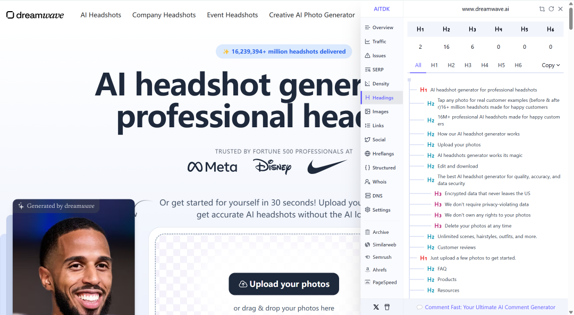
Task: Click the dreamwave logo
Action: [x=35, y=15]
